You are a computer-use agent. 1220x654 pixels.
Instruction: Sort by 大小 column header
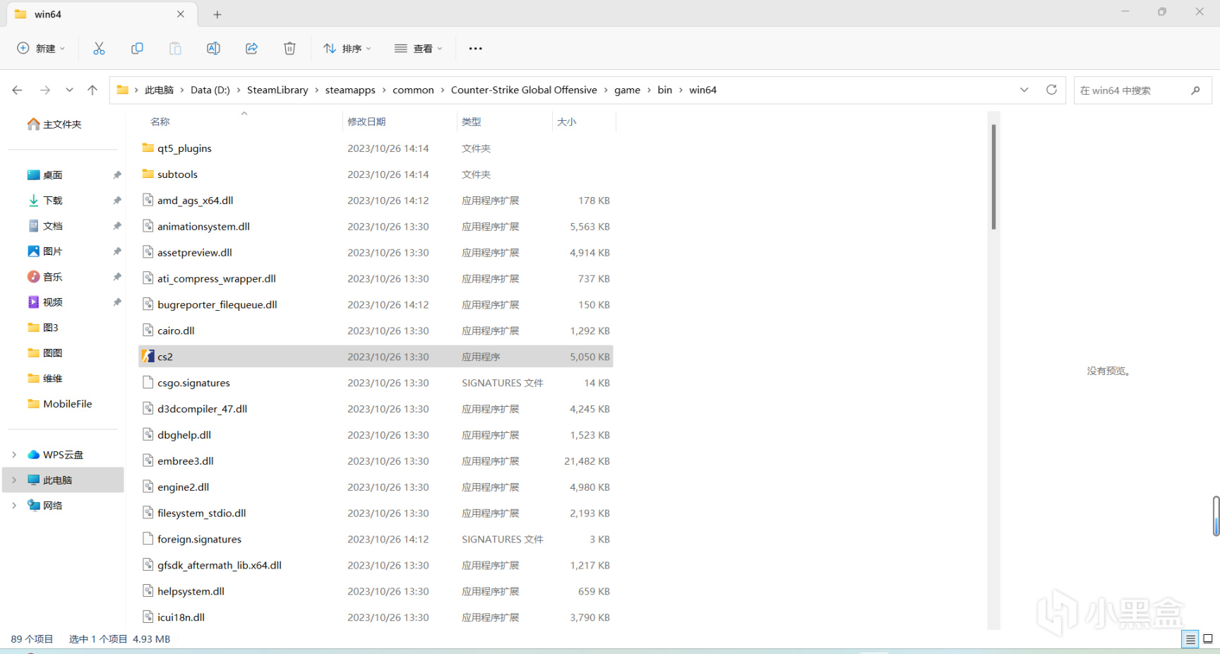click(567, 121)
